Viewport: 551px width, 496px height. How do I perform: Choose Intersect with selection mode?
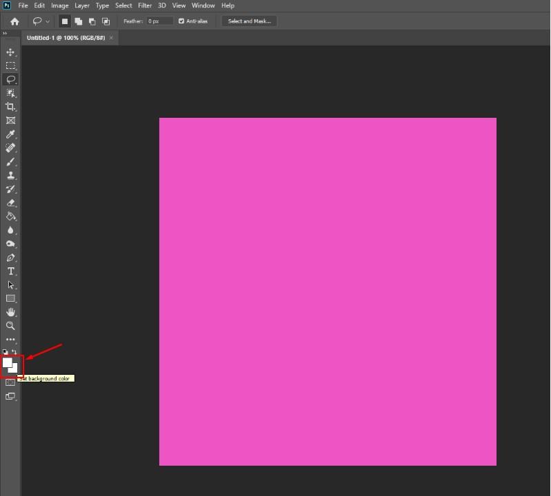(106, 21)
